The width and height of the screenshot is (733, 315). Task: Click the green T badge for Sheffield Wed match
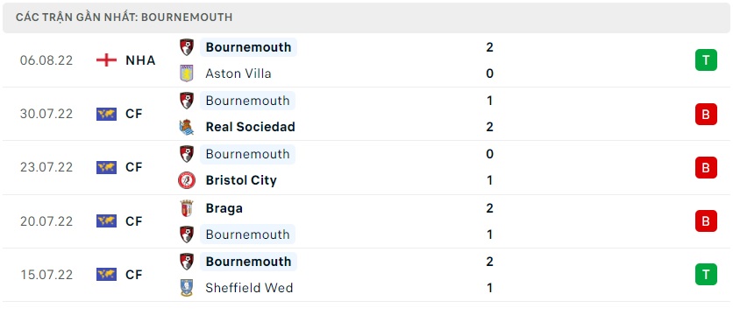click(x=706, y=275)
